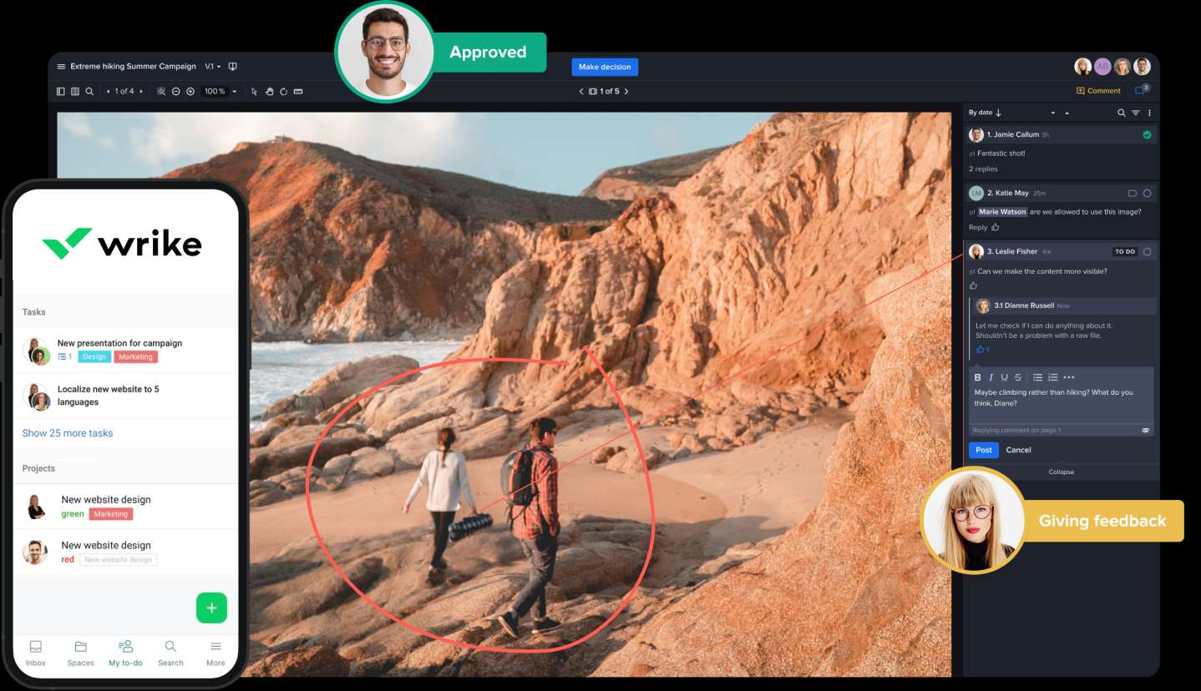Post the reply comment
The height and width of the screenshot is (691, 1201).
(983, 450)
